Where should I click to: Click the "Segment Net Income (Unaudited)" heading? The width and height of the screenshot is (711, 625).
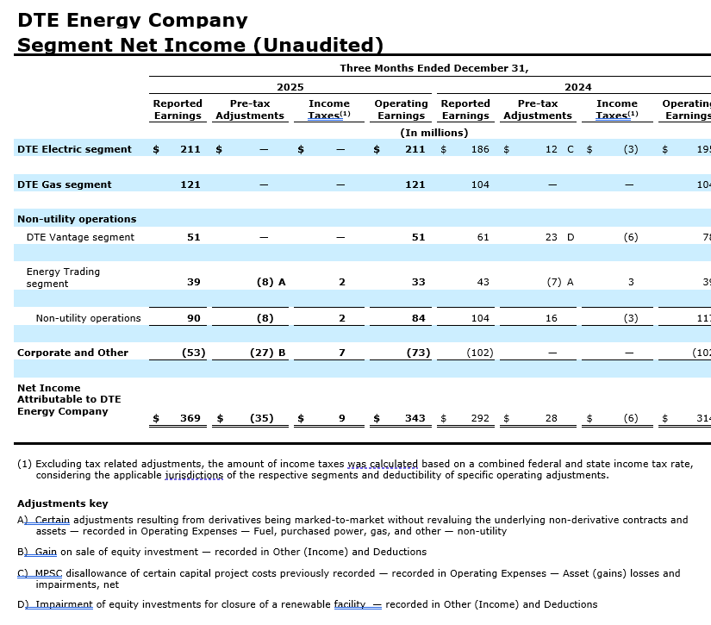point(200,45)
